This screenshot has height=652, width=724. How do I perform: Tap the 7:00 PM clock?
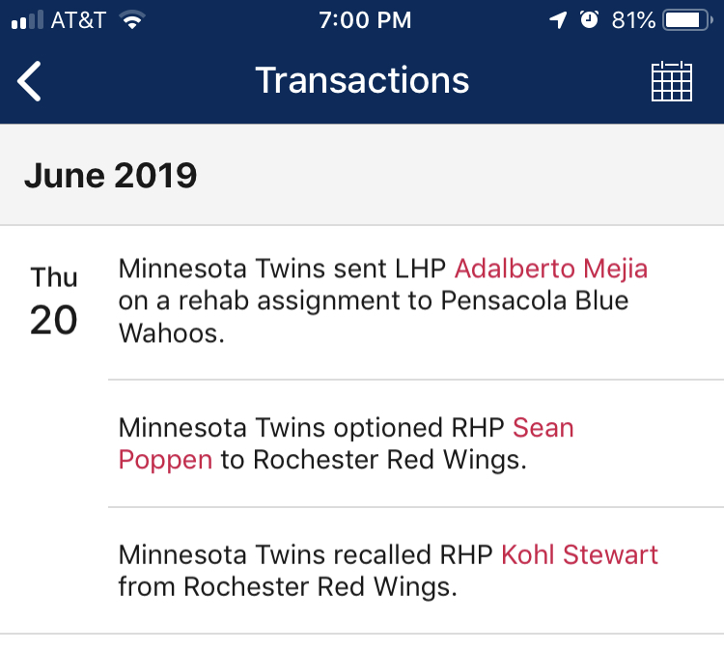[x=365, y=20]
